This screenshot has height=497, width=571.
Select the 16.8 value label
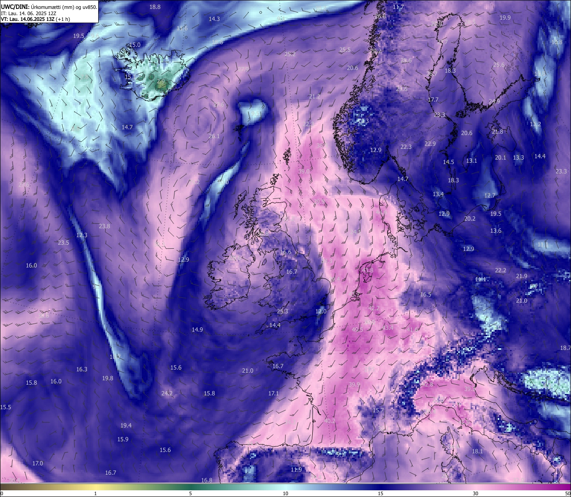207,481
